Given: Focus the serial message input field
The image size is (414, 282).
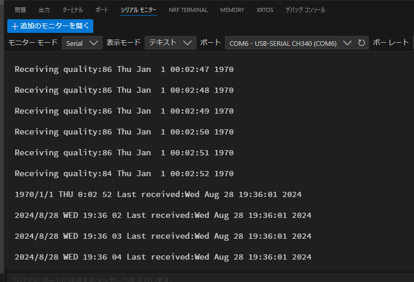Looking at the screenshot, I should [208, 278].
